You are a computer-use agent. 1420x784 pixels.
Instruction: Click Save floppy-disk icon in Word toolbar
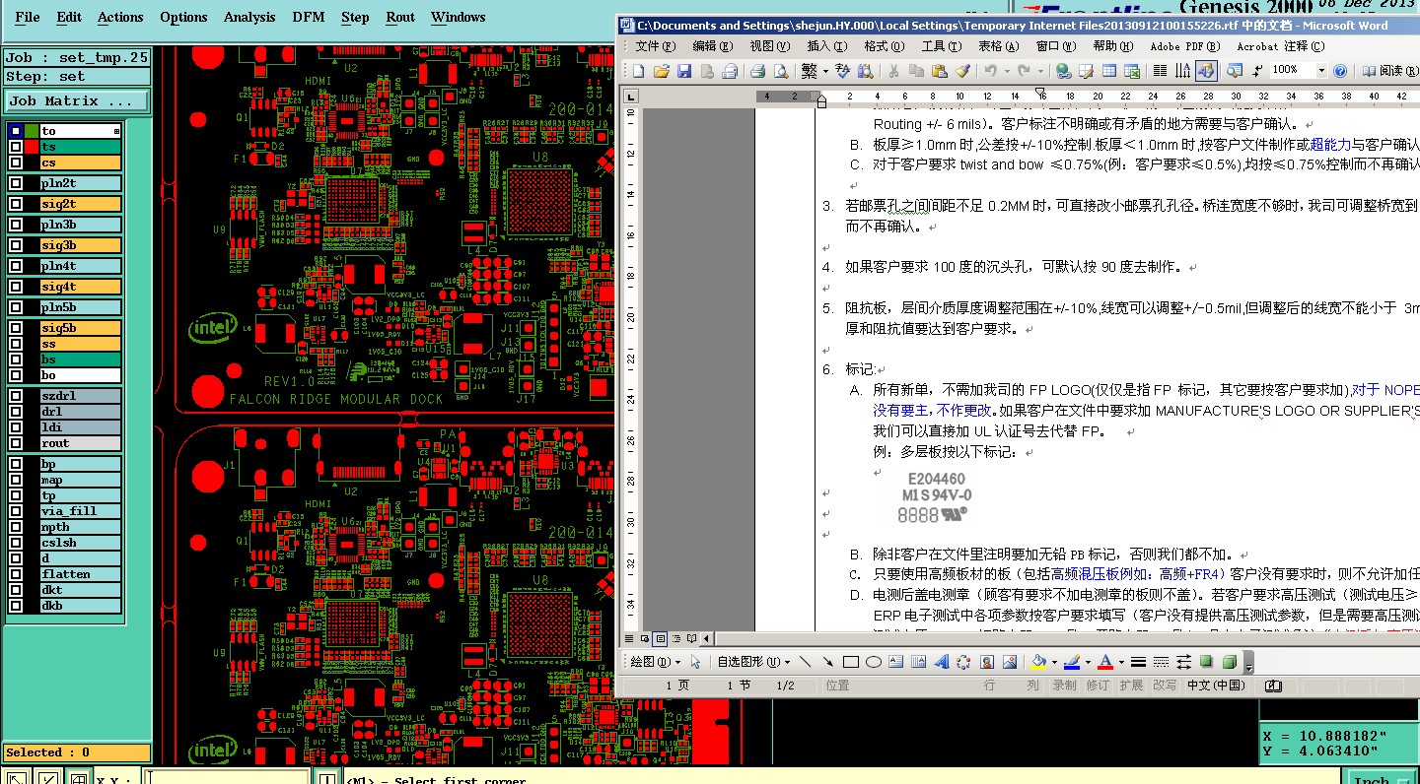(x=684, y=71)
